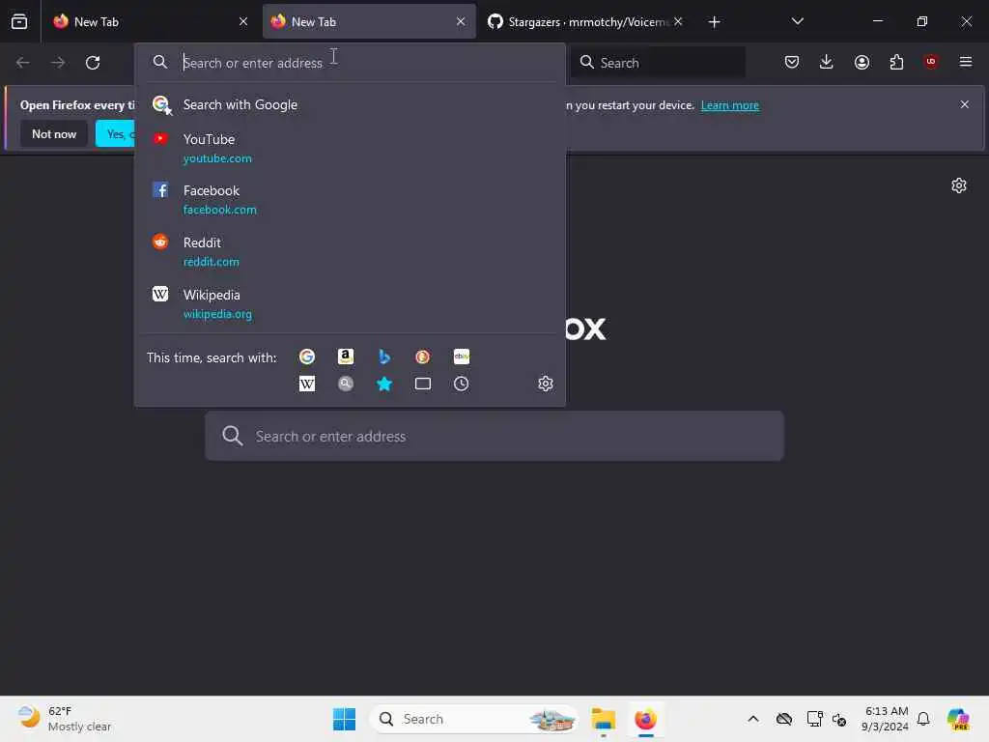989x742 pixels.
Task: Open the Save to Pocket icon
Action: 792,62
